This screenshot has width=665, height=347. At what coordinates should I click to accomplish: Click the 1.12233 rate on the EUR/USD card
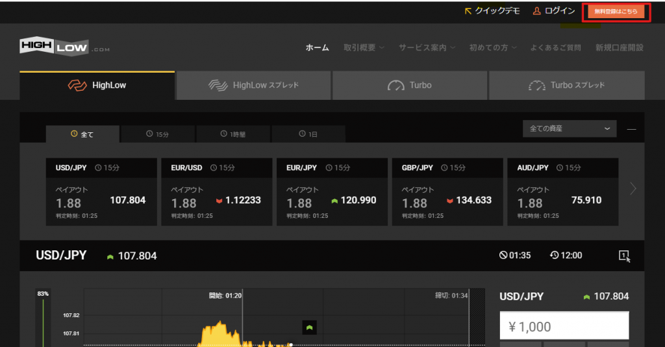[x=243, y=200]
